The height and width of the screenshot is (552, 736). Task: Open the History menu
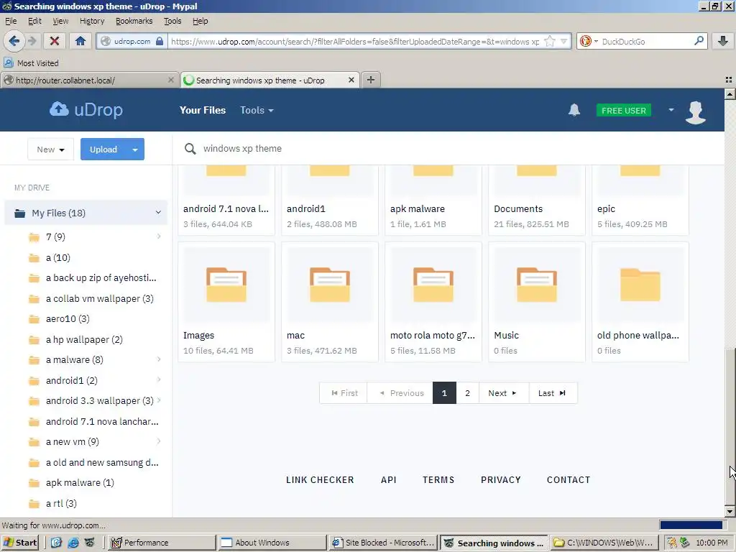[92, 21]
